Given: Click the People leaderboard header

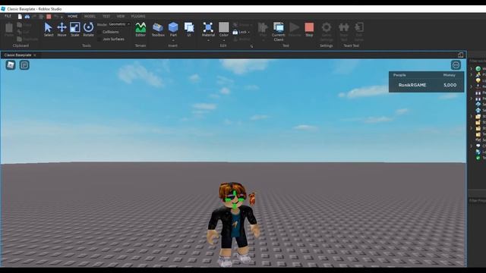Looking at the screenshot, I should coord(399,75).
